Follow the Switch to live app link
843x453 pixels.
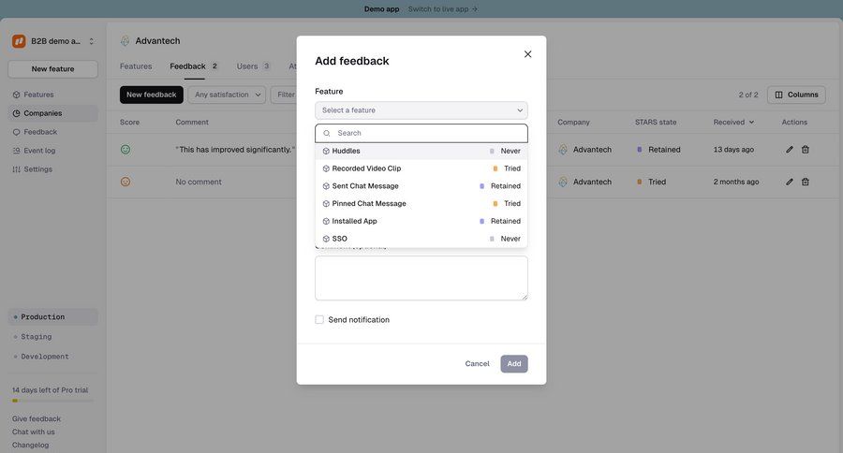442,9
